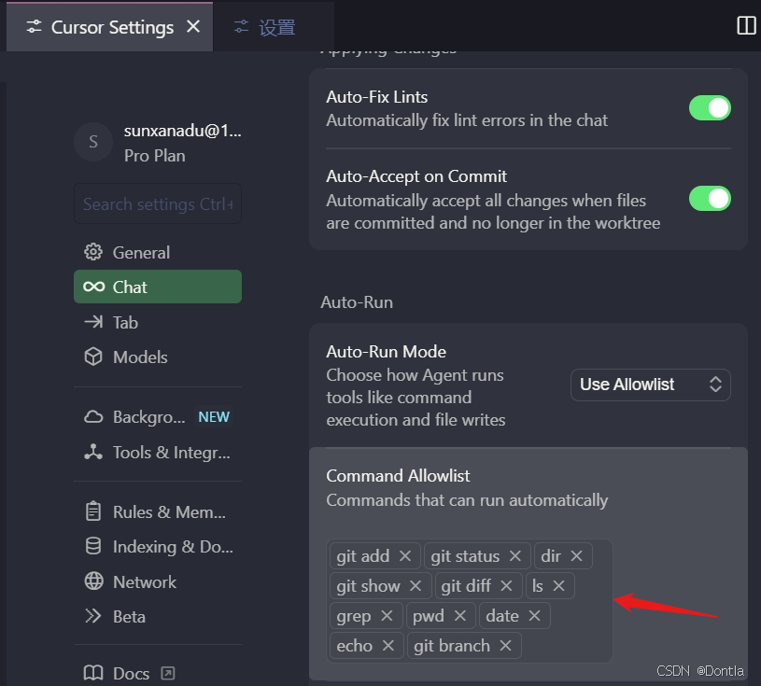Image resolution: width=761 pixels, height=686 pixels.
Task: Click the sunxanadu account email text
Action: pyautogui.click(x=182, y=131)
